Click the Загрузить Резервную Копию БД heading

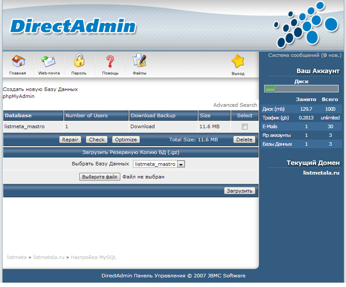131,152
